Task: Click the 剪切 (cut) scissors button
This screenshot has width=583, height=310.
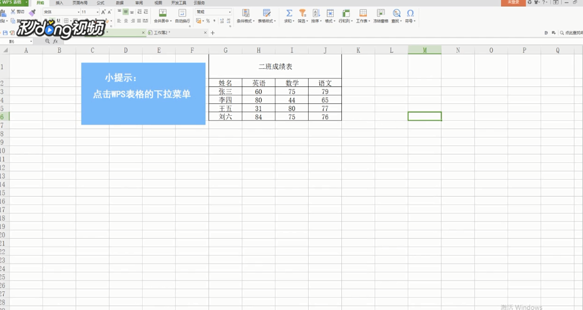Action: pyautogui.click(x=18, y=12)
